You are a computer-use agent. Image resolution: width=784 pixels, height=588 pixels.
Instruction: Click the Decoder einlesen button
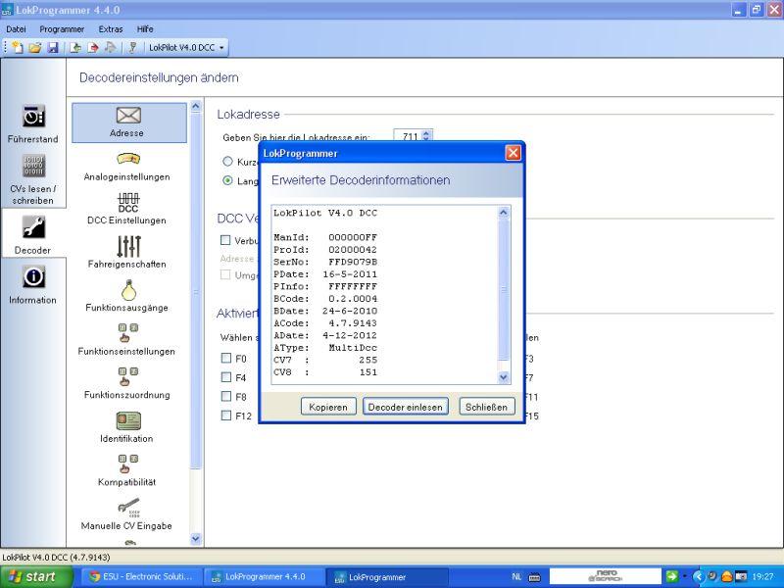click(x=405, y=407)
